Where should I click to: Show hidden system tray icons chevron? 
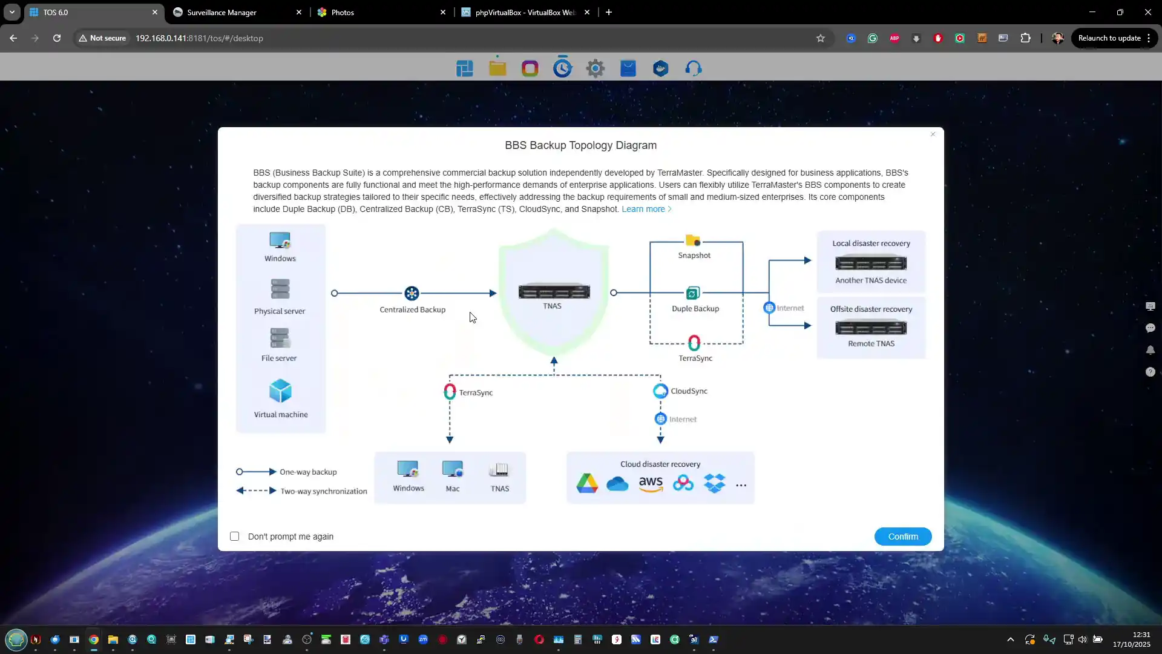point(1010,639)
